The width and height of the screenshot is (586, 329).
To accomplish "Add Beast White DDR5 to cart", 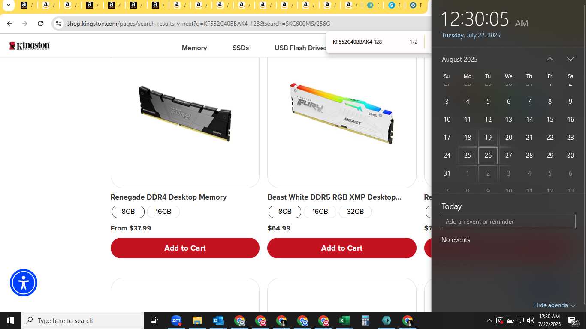I will [342, 248].
